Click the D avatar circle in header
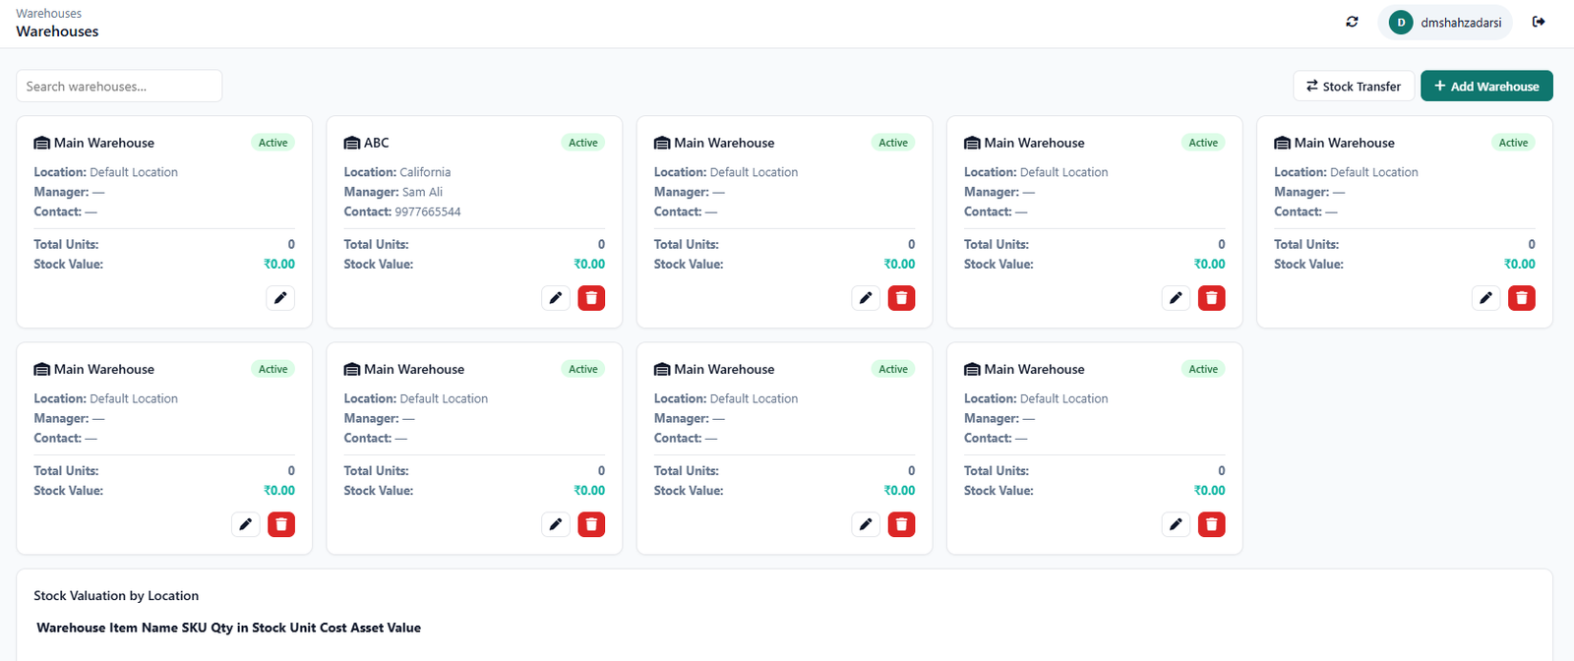This screenshot has width=1574, height=661. pos(1401,22)
